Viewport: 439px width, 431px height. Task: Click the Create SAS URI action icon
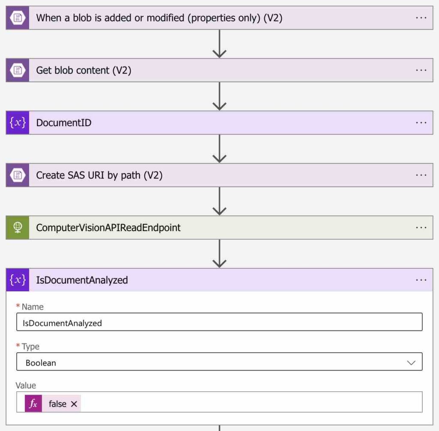[x=17, y=175]
